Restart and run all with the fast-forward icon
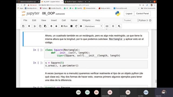Image resolution: width=173 pixels, height=97 pixels. (x=81, y=26)
